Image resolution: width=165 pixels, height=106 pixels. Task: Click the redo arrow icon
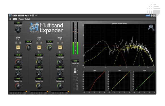click(x=28, y=16)
